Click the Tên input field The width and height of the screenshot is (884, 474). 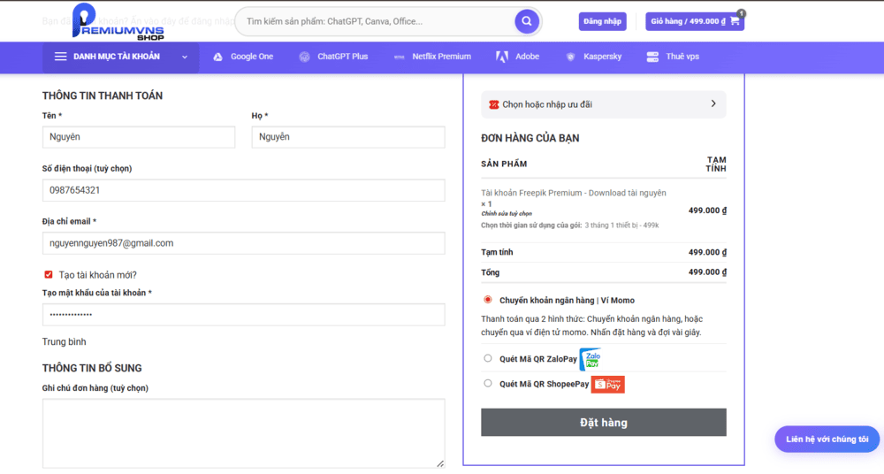click(139, 137)
